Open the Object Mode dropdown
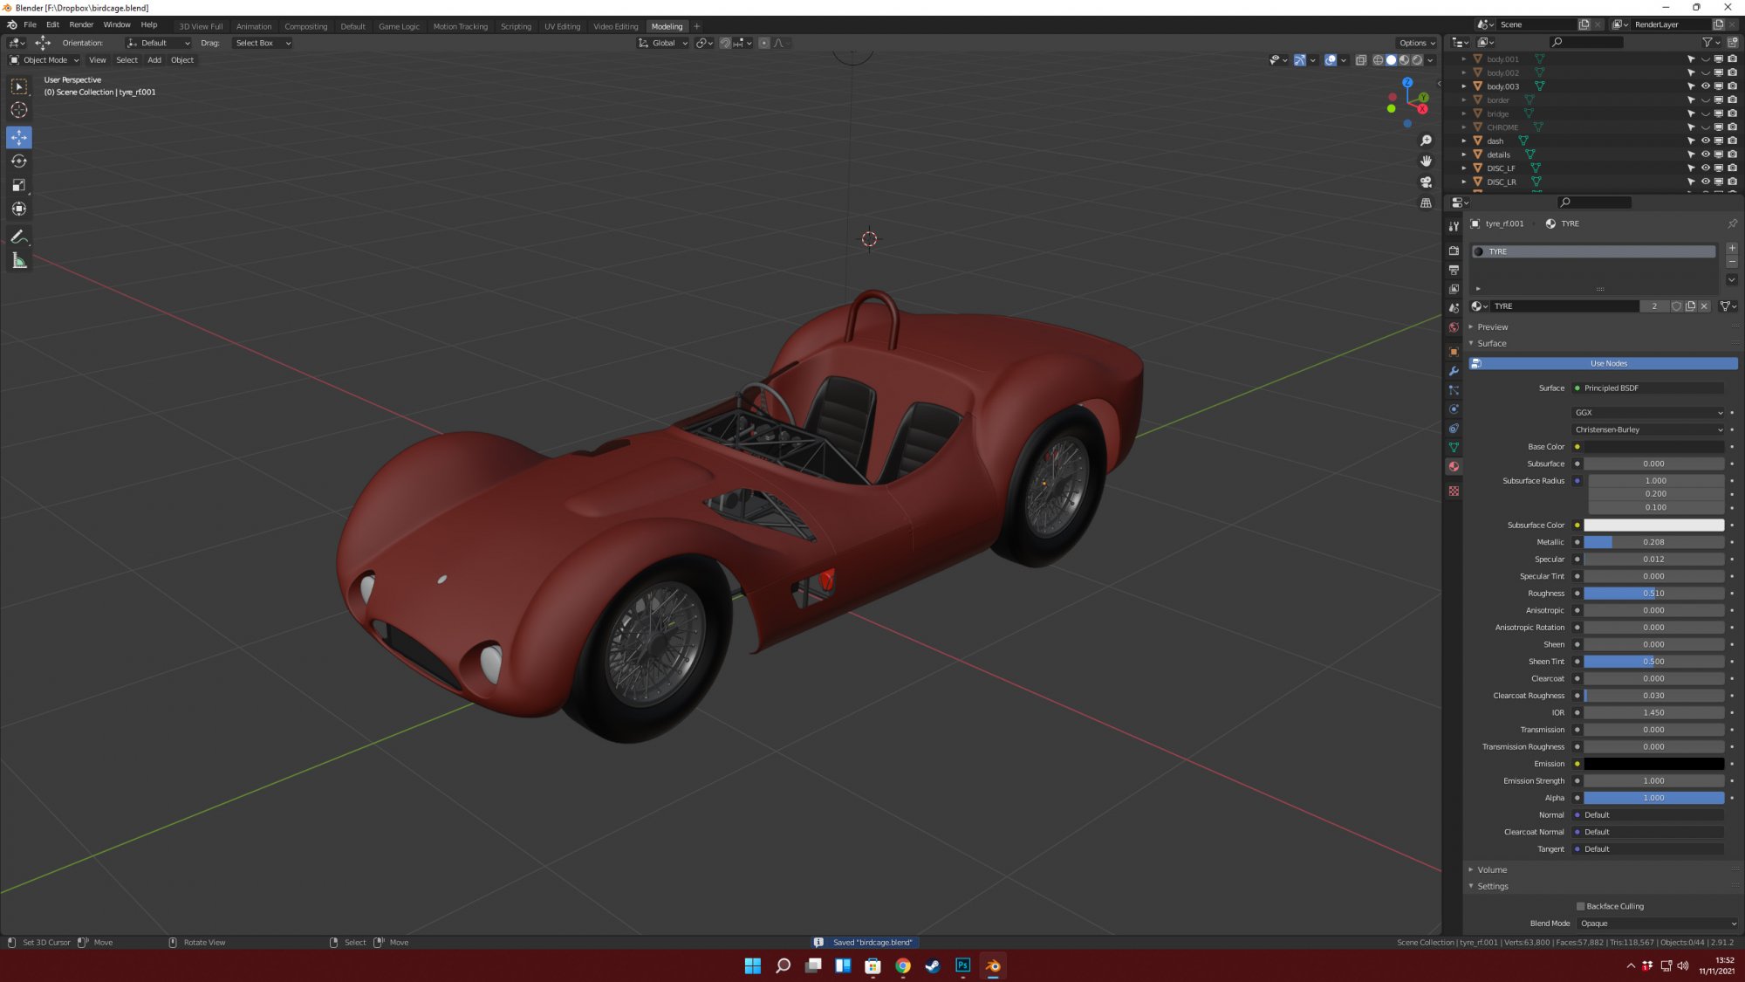1745x982 pixels. tap(44, 60)
